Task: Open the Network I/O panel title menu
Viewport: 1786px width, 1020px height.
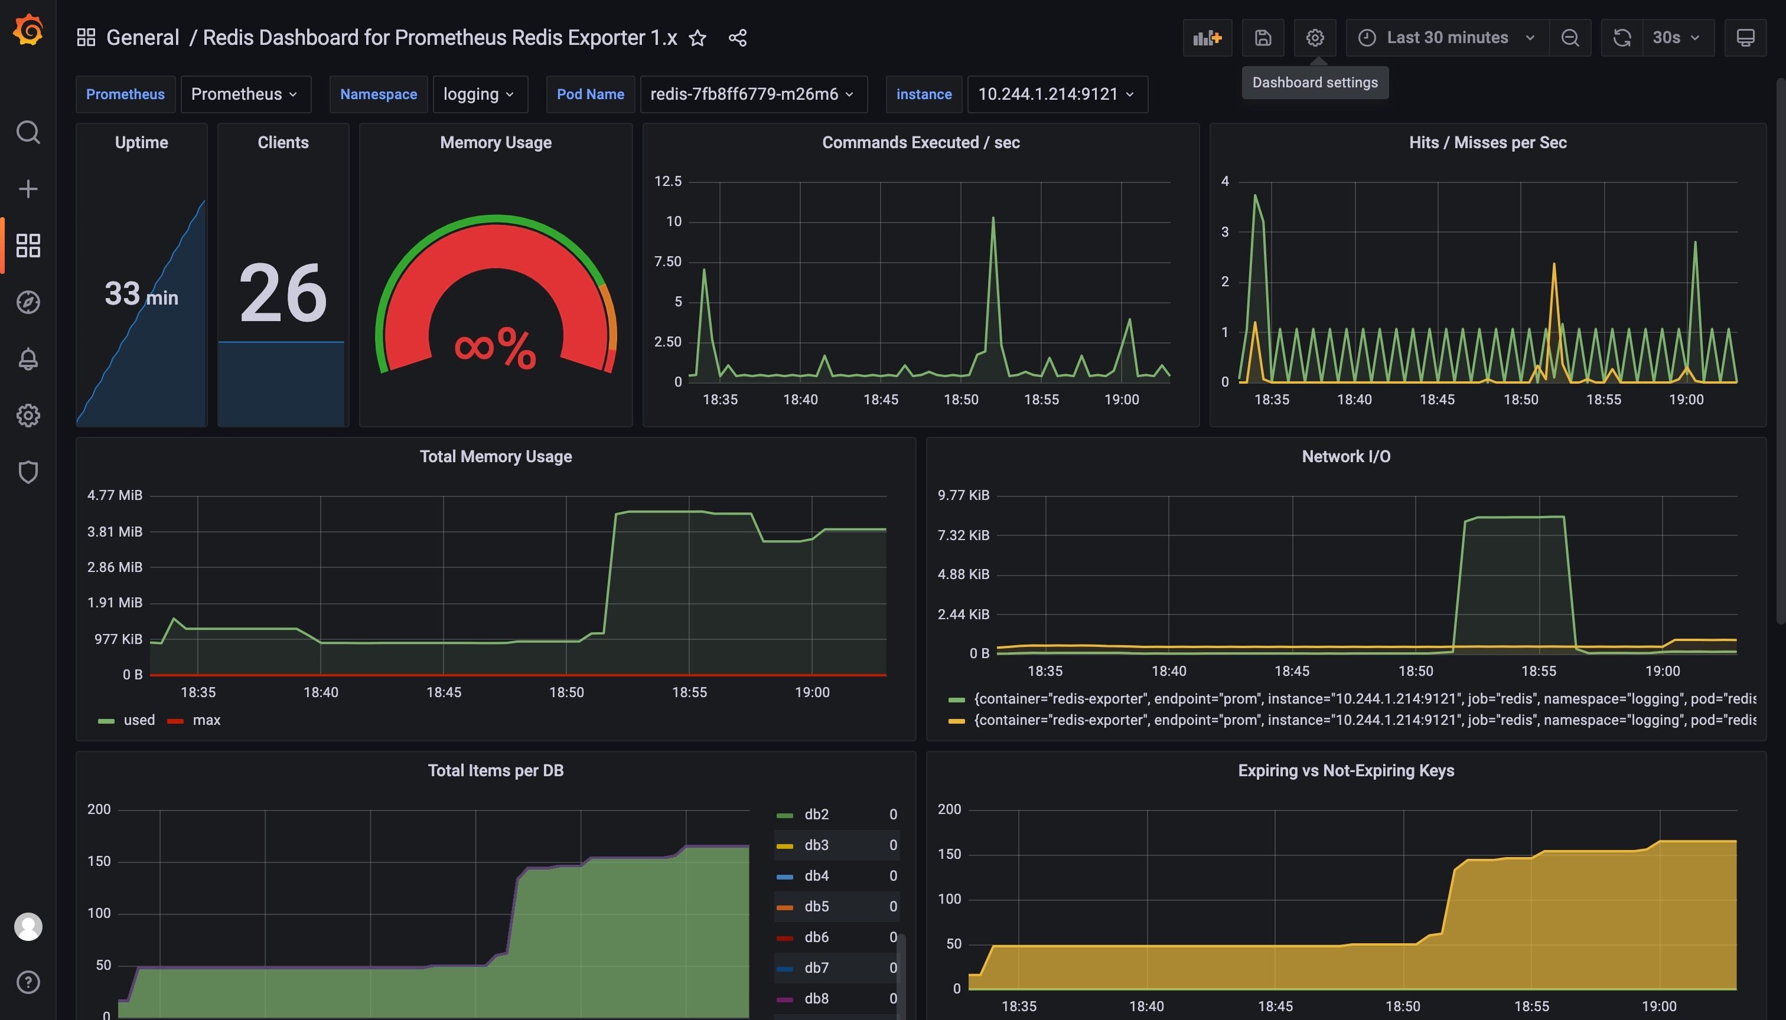Action: click(x=1346, y=456)
